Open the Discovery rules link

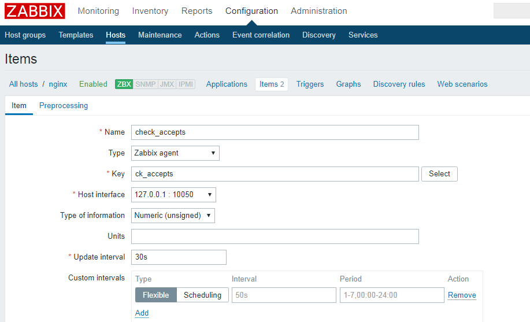[399, 84]
